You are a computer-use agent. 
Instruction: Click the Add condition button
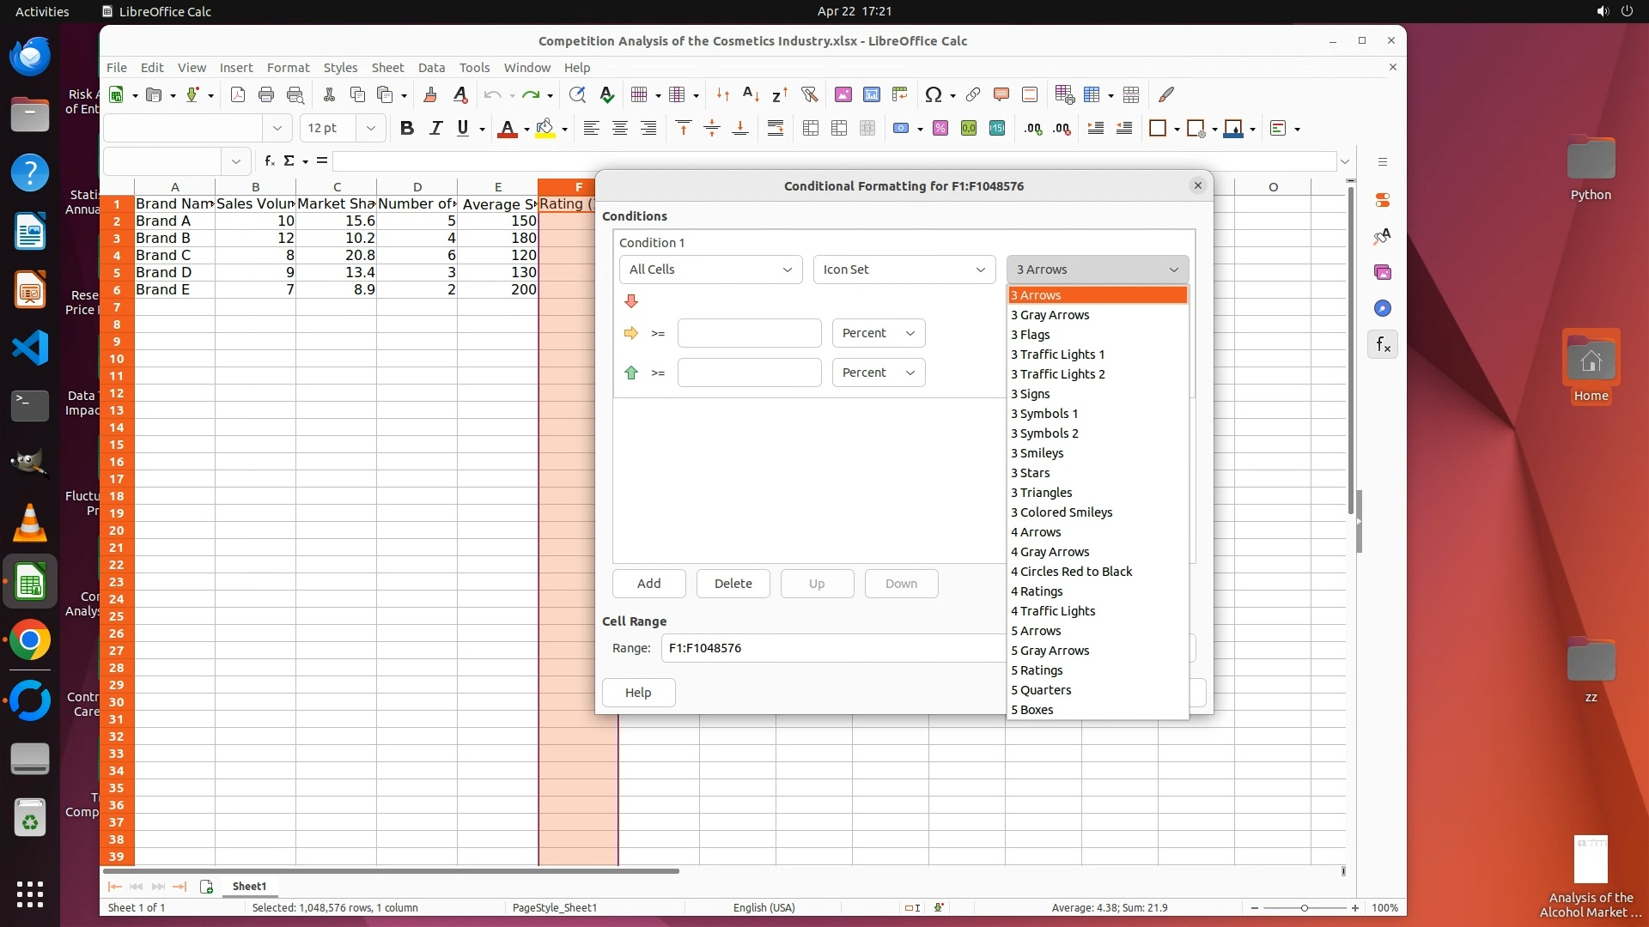tap(648, 584)
